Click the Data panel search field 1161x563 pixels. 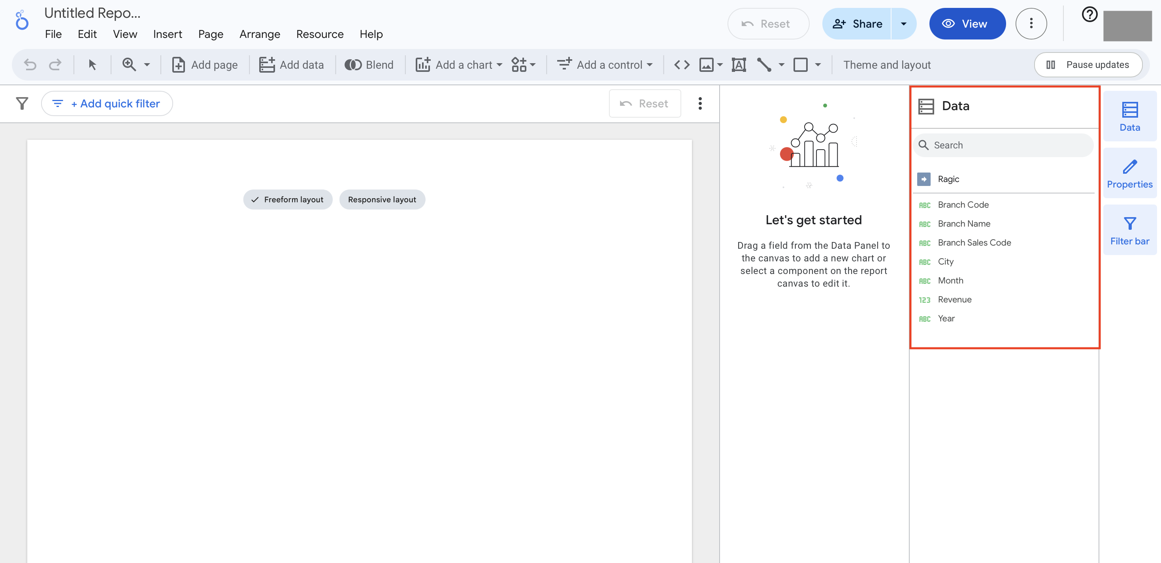(1003, 145)
